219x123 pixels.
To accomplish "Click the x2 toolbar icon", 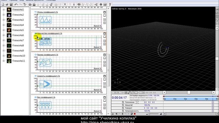I will 96,4.
